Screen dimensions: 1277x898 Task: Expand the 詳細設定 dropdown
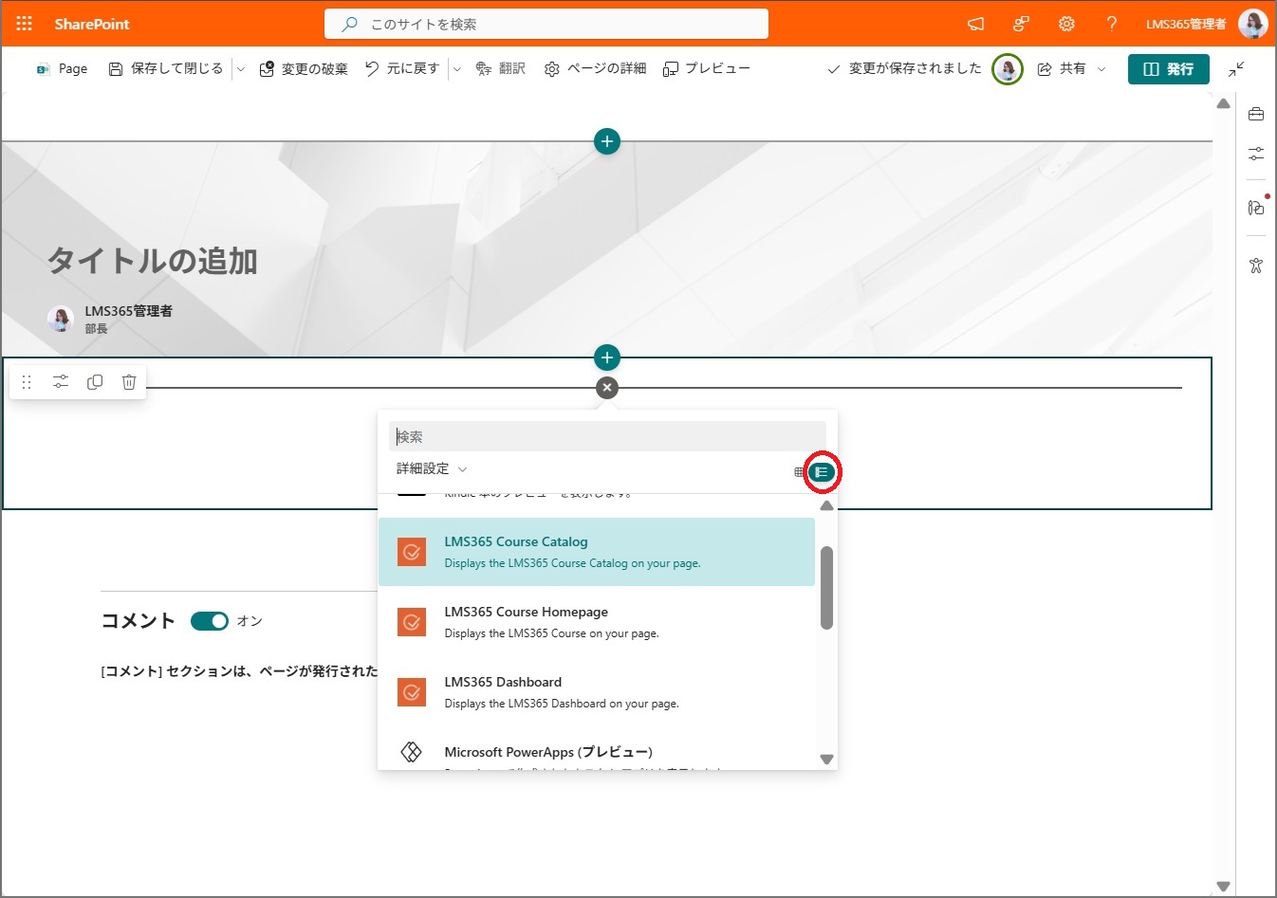433,468
